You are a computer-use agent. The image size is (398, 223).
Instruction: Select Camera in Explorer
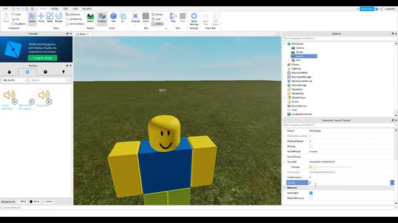click(x=300, y=48)
